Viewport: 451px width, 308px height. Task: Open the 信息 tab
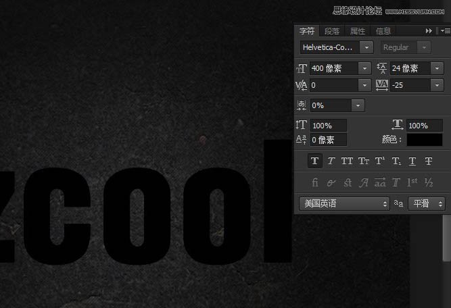[383, 31]
